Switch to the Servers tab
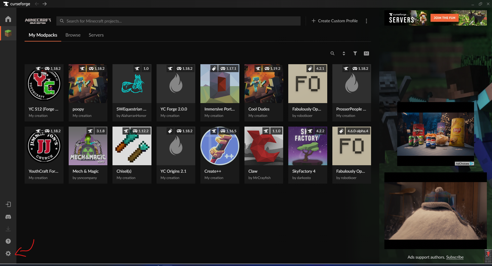Screen dimensions: 492x266 click(96, 35)
